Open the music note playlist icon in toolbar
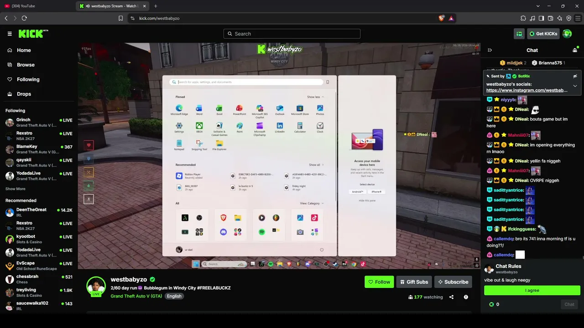Image resolution: width=584 pixels, height=328 pixels. (532, 18)
